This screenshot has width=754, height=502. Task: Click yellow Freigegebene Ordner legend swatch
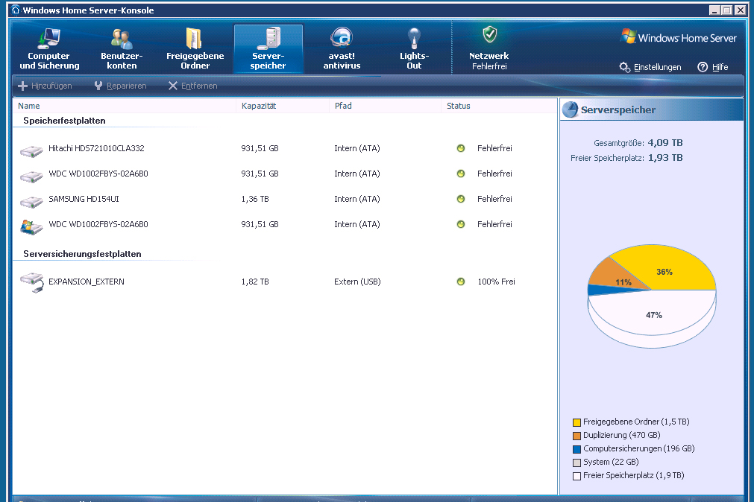pyautogui.click(x=577, y=422)
